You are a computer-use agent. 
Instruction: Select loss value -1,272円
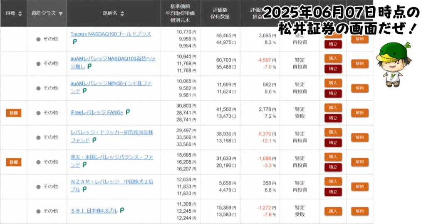(267, 208)
